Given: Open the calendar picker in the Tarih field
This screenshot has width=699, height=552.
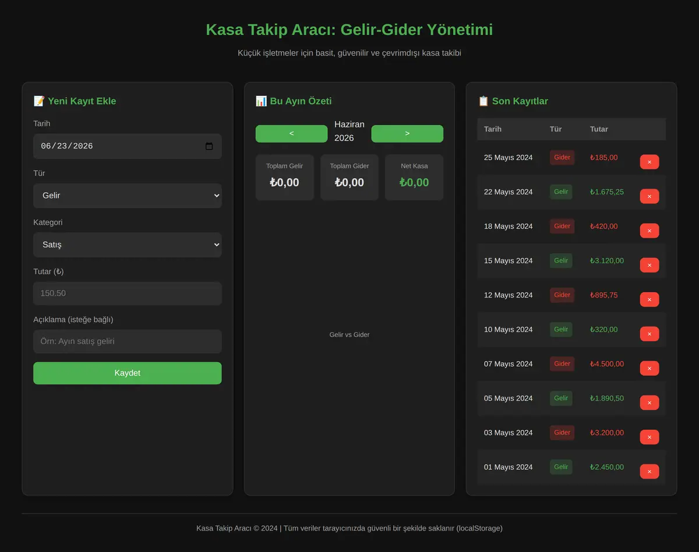Looking at the screenshot, I should (209, 146).
